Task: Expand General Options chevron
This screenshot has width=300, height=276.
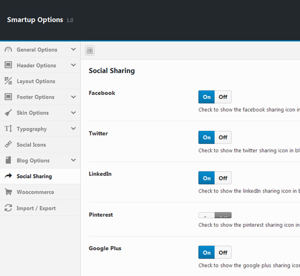Action: coord(73,49)
